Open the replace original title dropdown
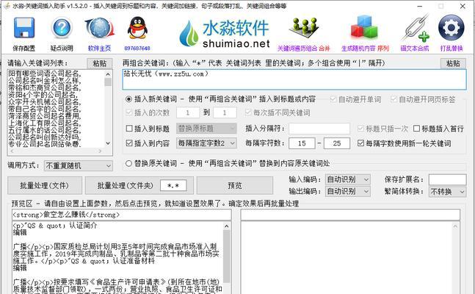 tap(206, 129)
